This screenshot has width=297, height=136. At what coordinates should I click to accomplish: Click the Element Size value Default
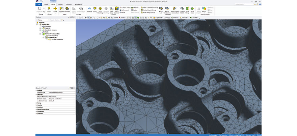pyautogui.click(x=62, y=101)
